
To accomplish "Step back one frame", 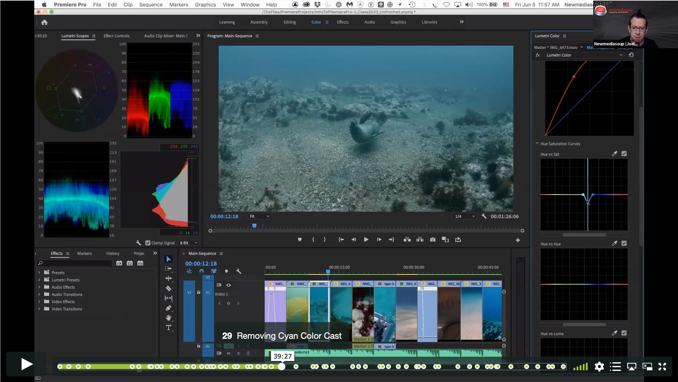I will click(354, 239).
